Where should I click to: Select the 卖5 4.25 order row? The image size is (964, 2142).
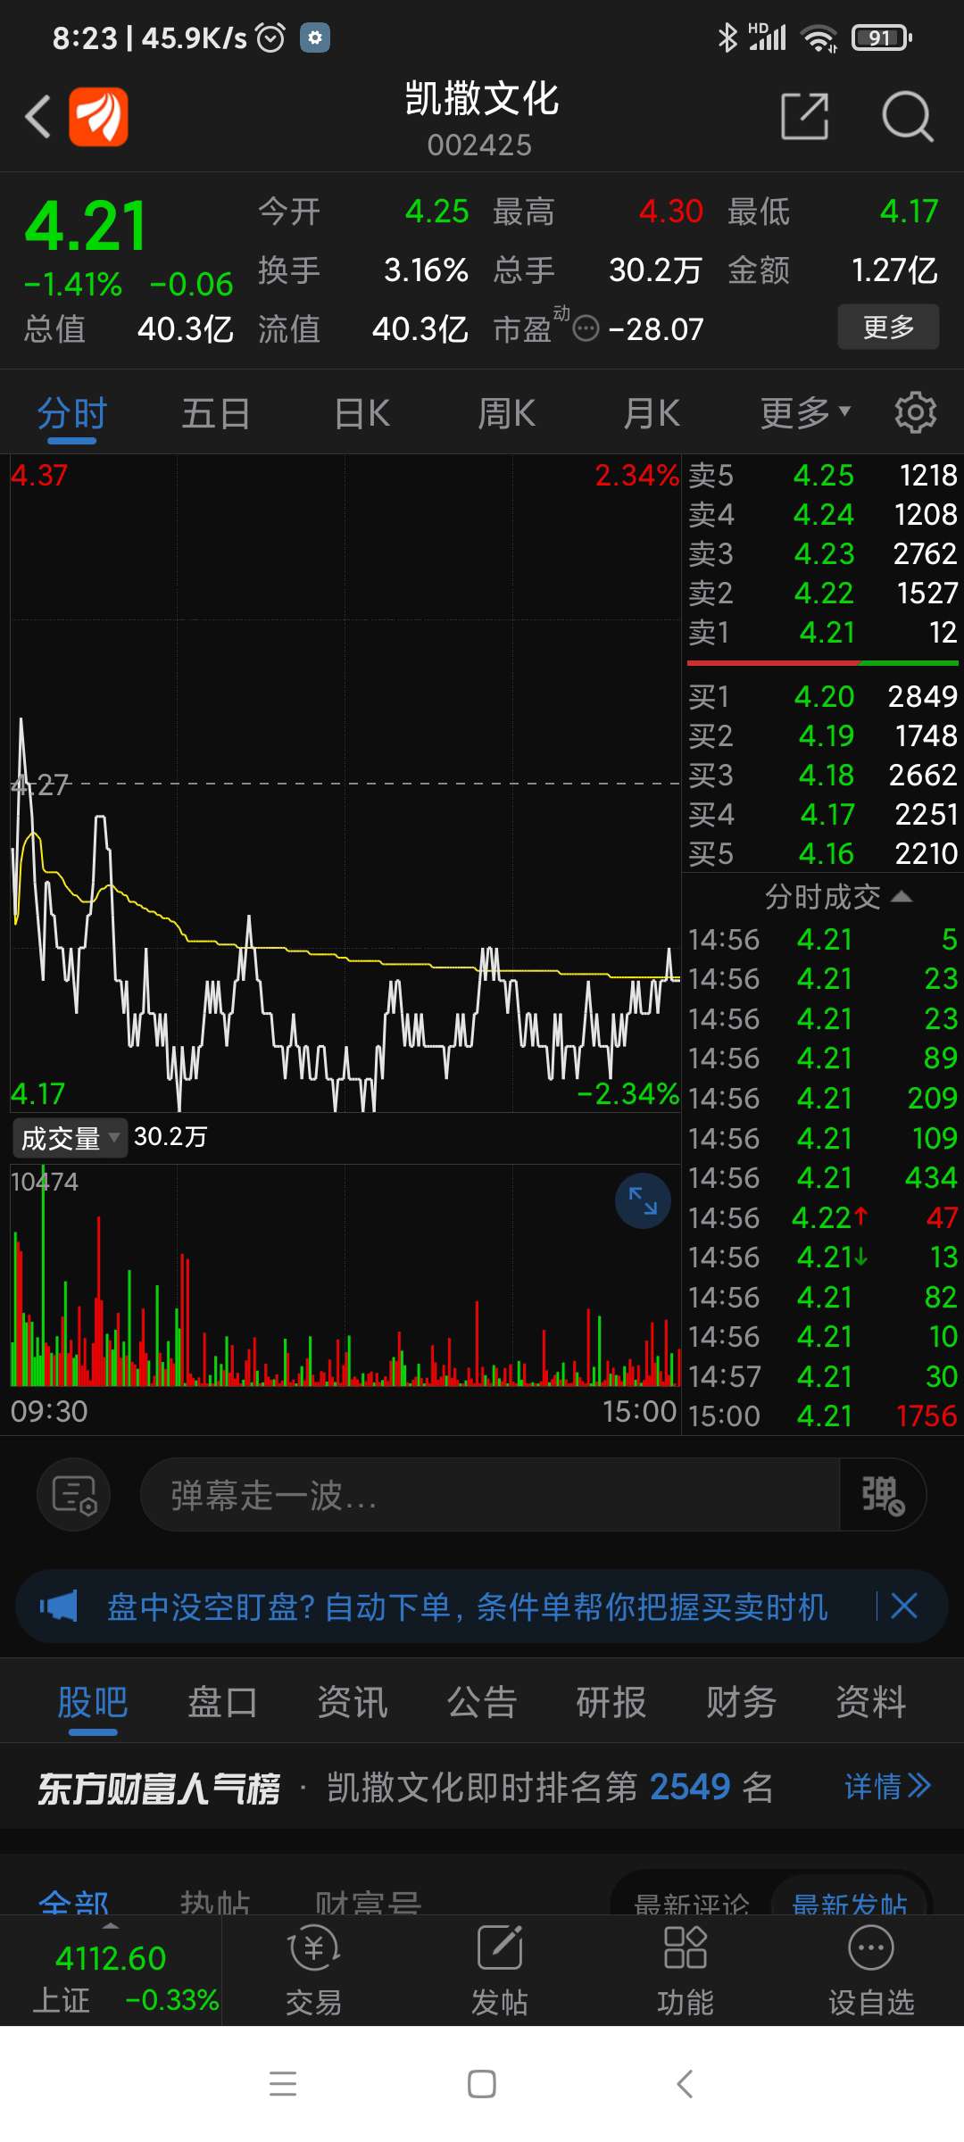(x=822, y=475)
